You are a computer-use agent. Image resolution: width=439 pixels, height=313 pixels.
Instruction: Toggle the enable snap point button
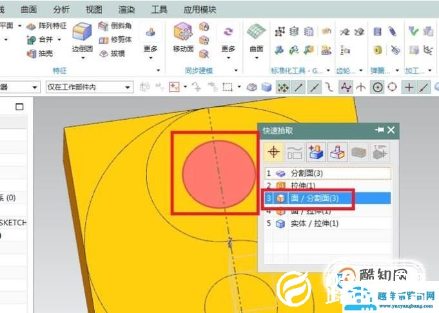[283, 88]
